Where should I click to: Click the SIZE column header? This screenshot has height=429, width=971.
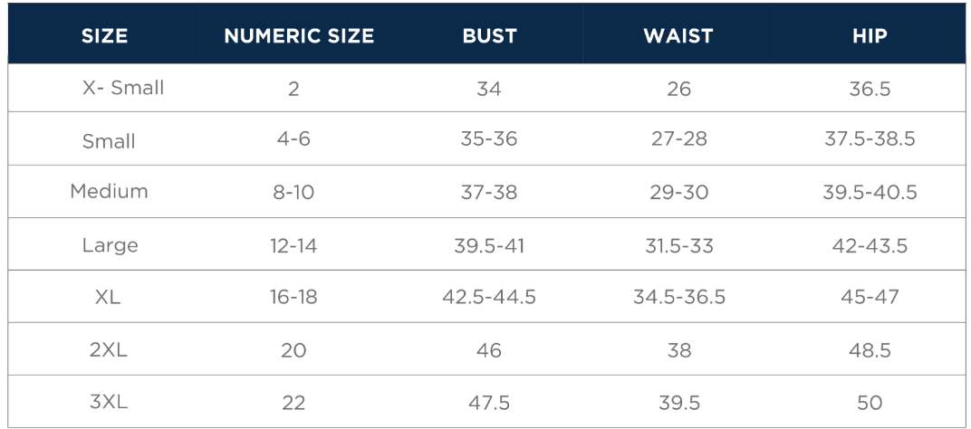pos(104,36)
